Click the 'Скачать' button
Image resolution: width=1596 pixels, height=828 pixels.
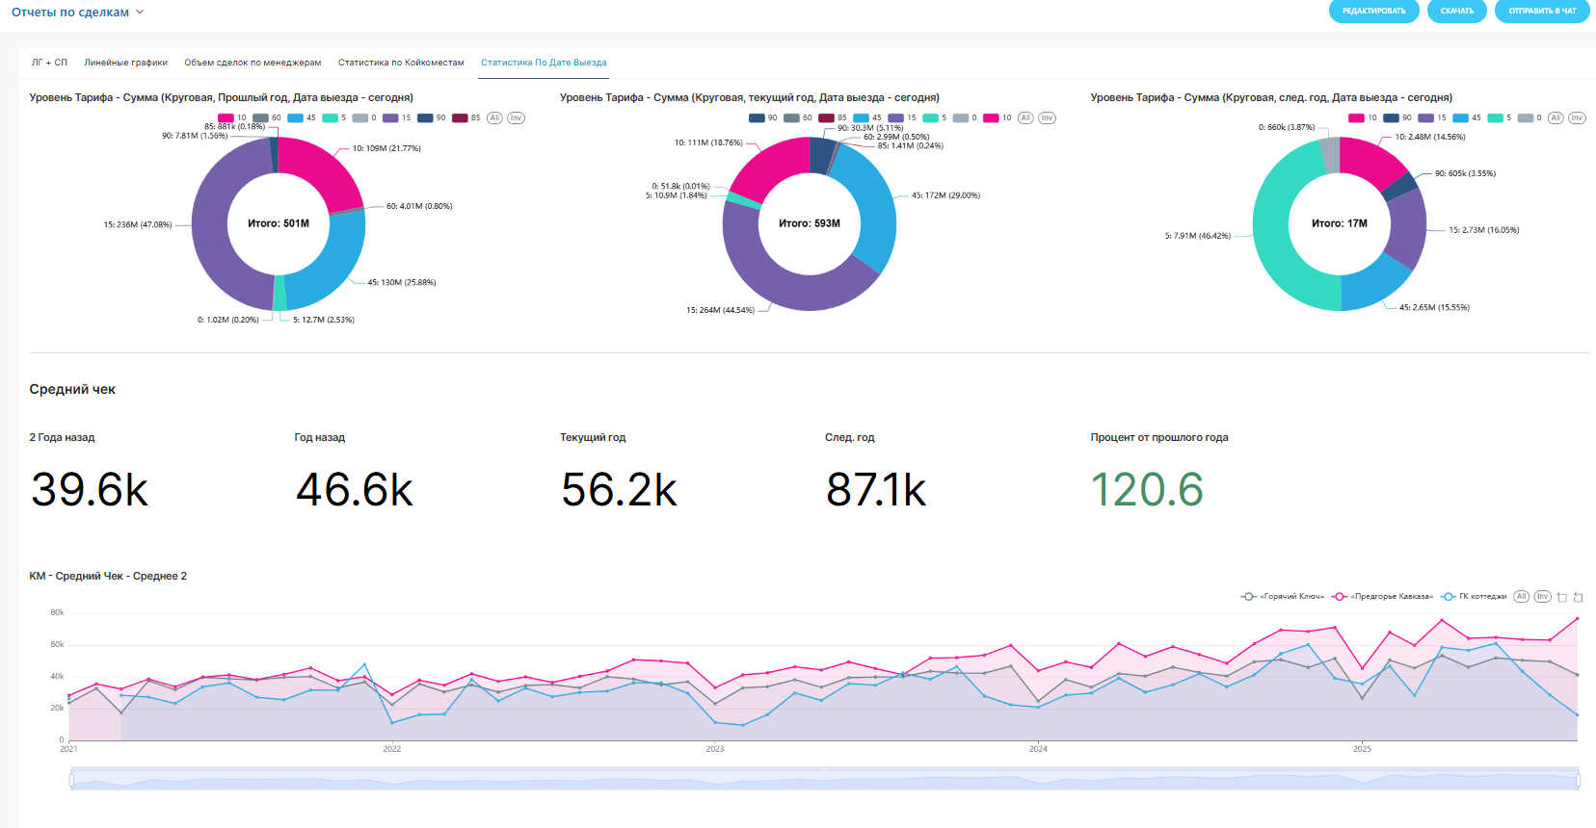tap(1456, 12)
